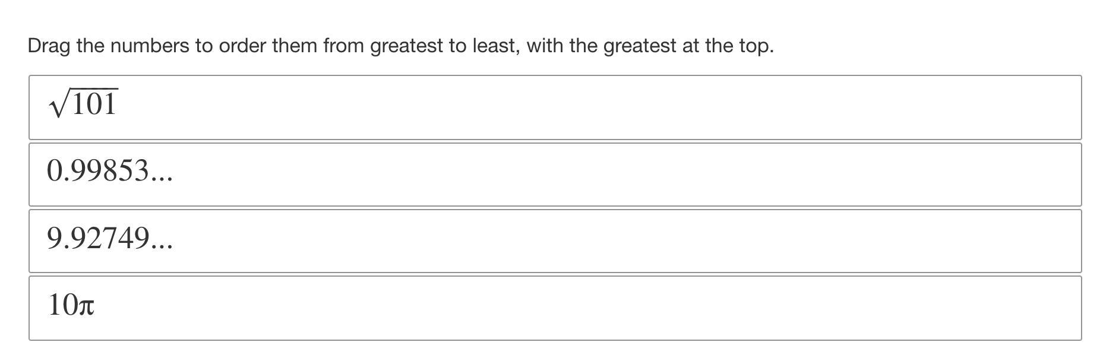Select the 0.99853... number tile
Screen dimensions: 1100x361
click(555, 175)
